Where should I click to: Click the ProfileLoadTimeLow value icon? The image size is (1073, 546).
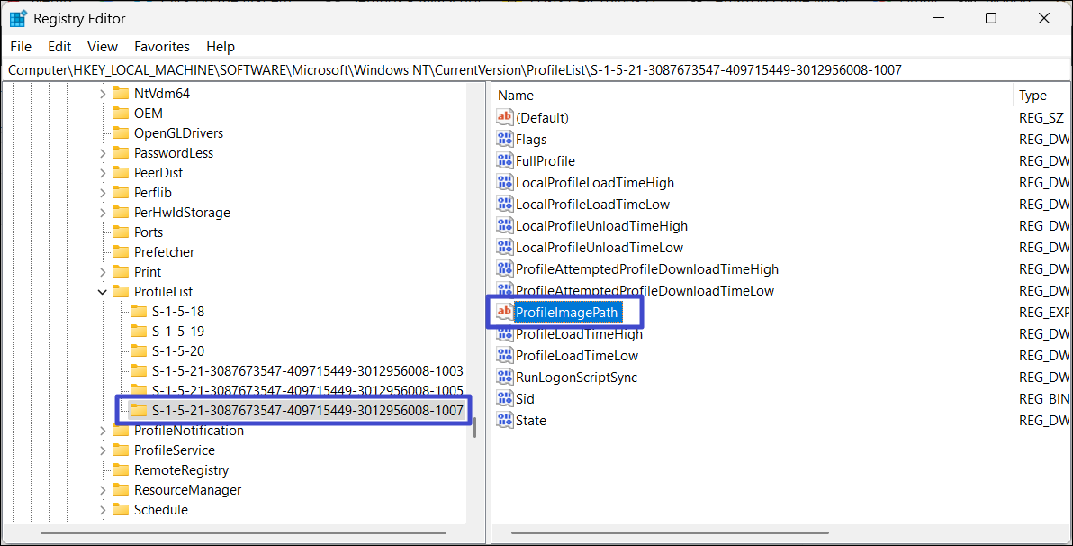coord(505,356)
